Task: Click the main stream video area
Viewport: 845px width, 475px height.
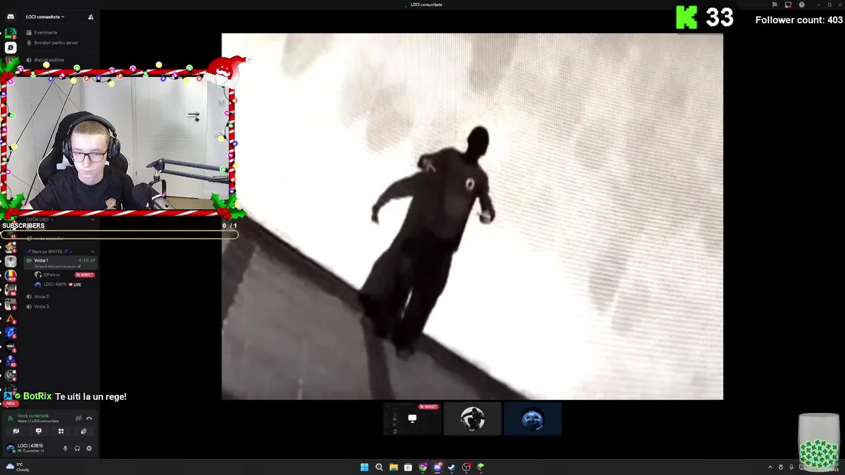Action: click(x=472, y=216)
